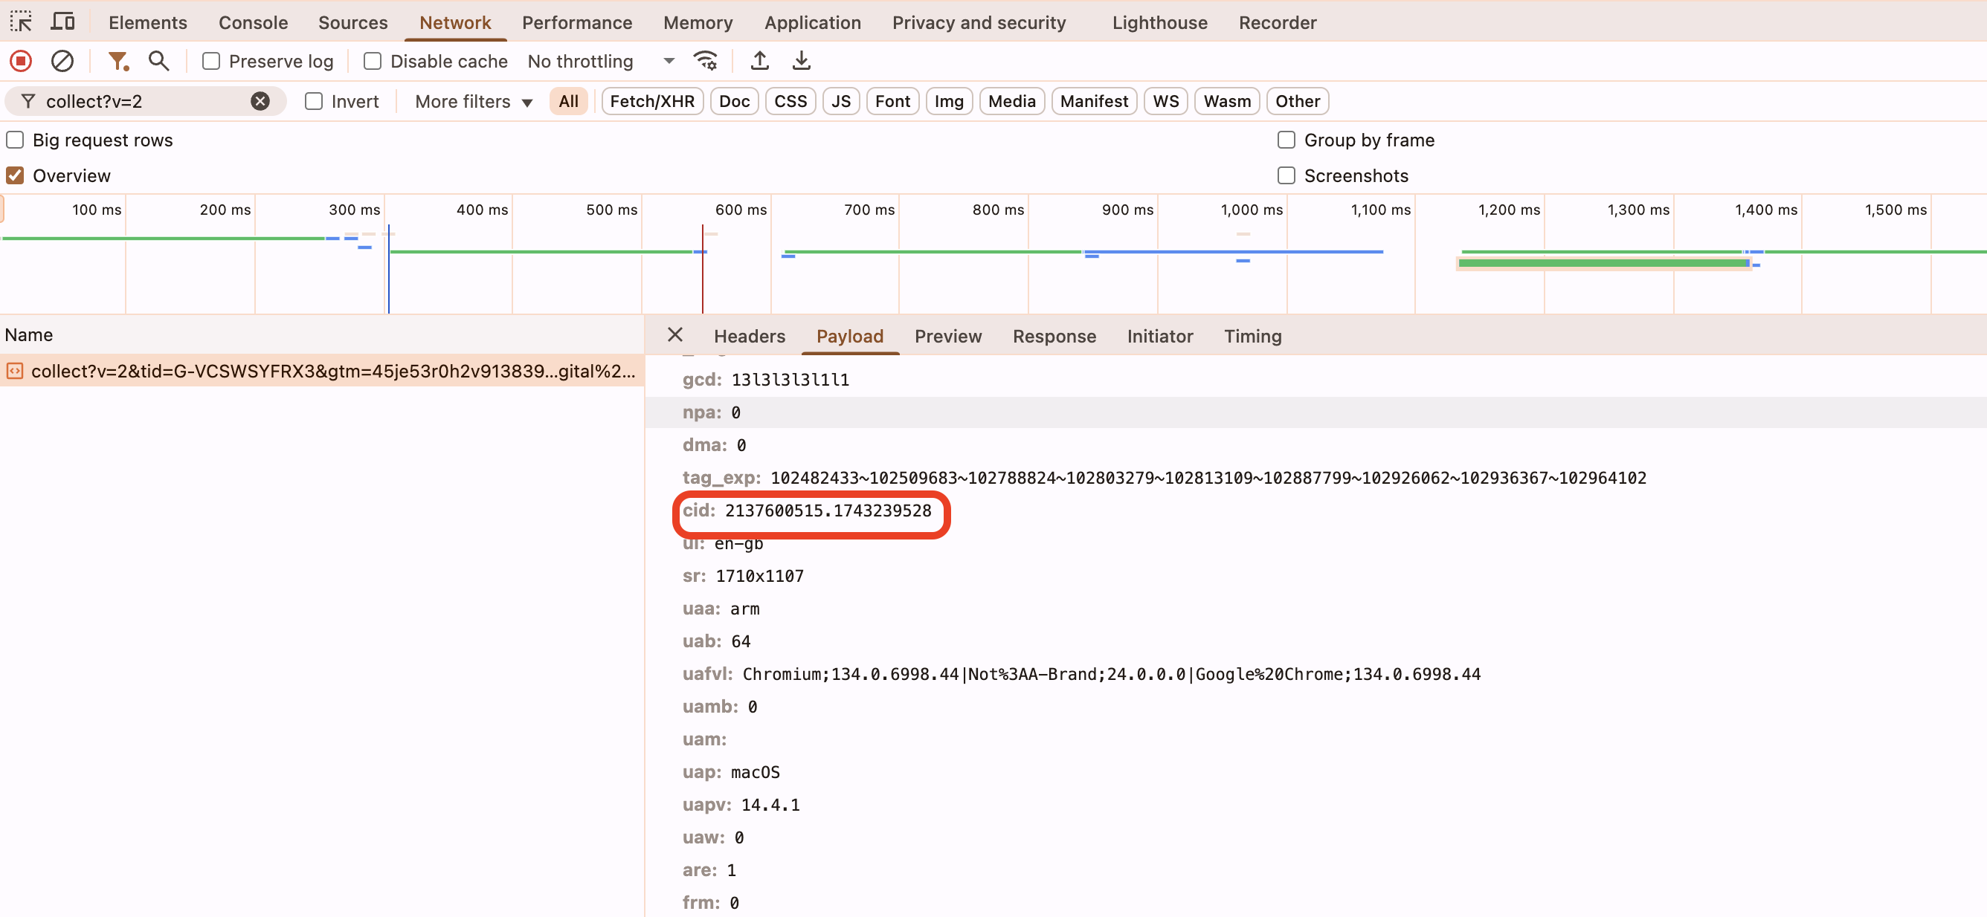Screen dimensions: 1987x917
Task: Enable Group by frame
Action: coord(1286,140)
